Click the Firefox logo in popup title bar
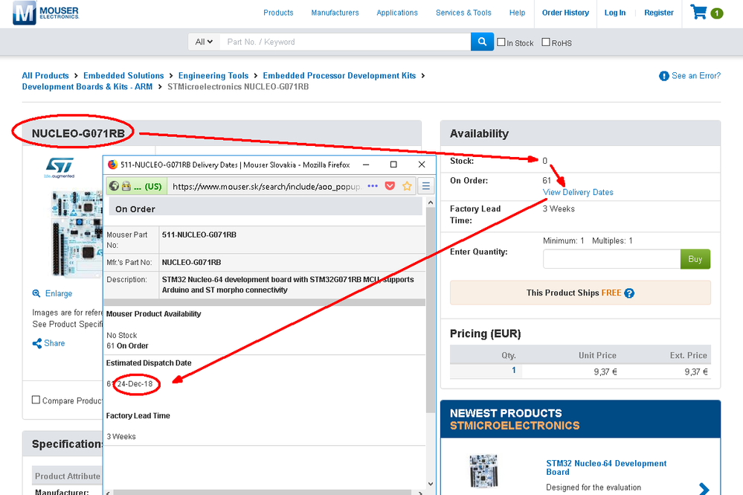Viewport: 743px width, 495px height. (112, 165)
